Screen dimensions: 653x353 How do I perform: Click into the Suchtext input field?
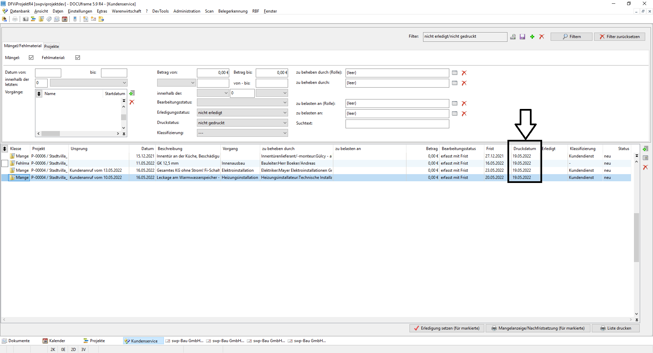[x=397, y=124]
